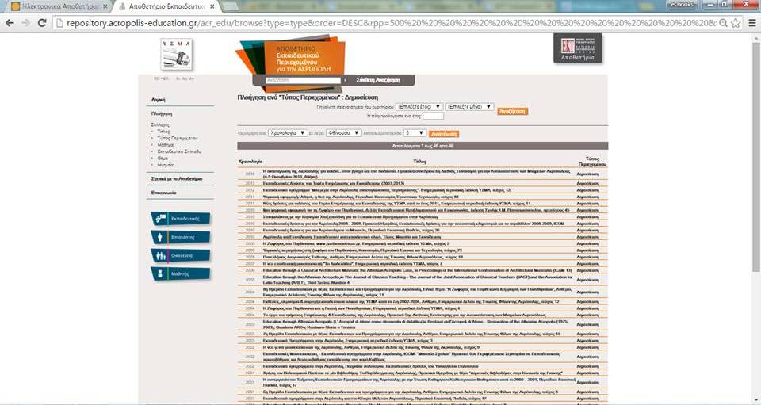Open Chrome hamburger menu

[x=750, y=23]
